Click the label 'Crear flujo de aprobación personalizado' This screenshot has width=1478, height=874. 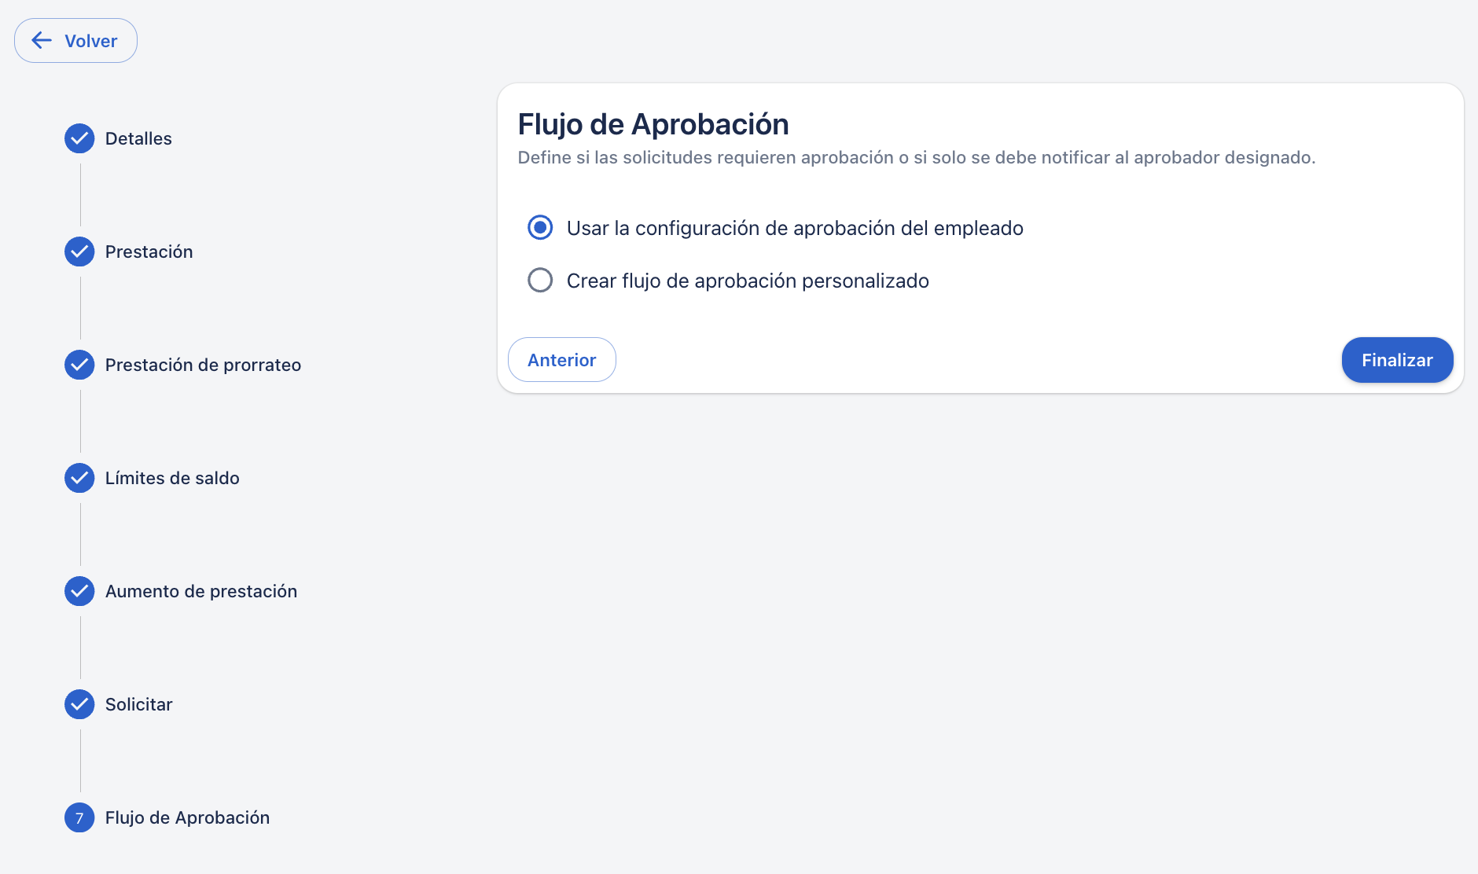point(748,281)
